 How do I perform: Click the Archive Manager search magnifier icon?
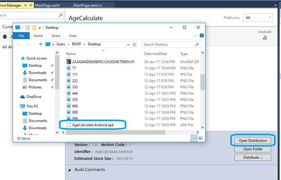[61, 15]
